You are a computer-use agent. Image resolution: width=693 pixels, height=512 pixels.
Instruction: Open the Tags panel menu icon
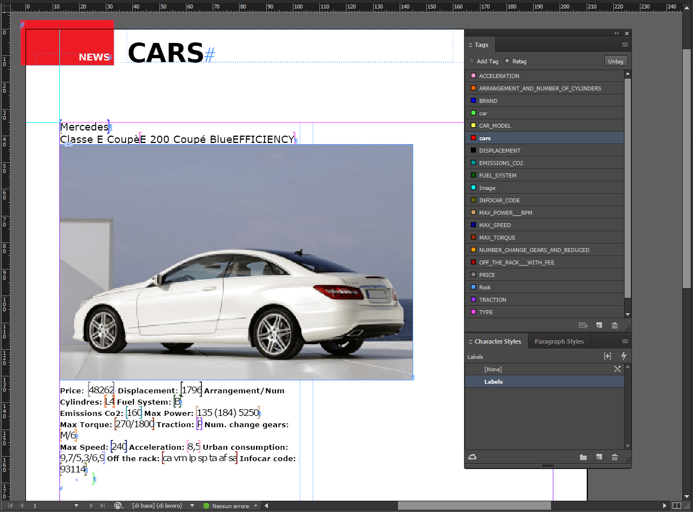click(625, 44)
